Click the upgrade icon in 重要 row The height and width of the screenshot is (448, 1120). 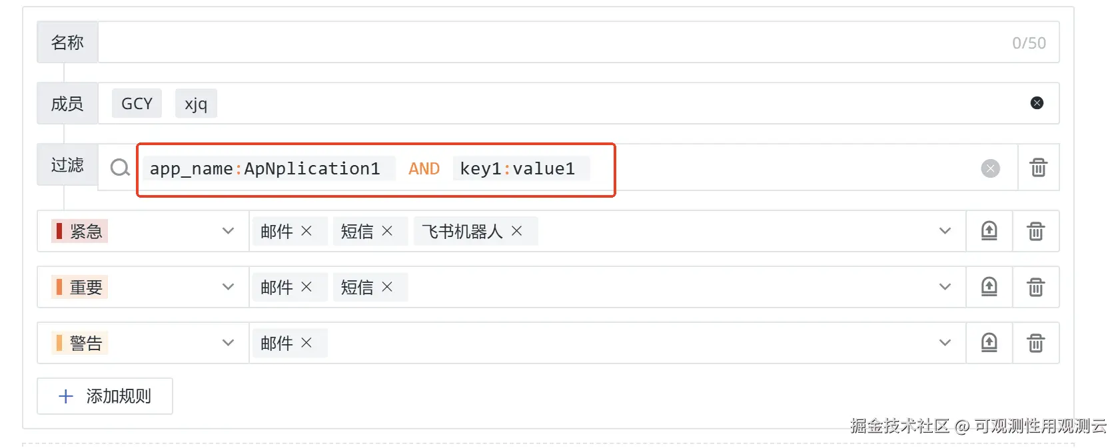(989, 287)
